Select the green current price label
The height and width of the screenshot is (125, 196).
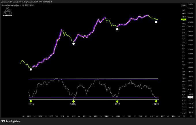184,19
